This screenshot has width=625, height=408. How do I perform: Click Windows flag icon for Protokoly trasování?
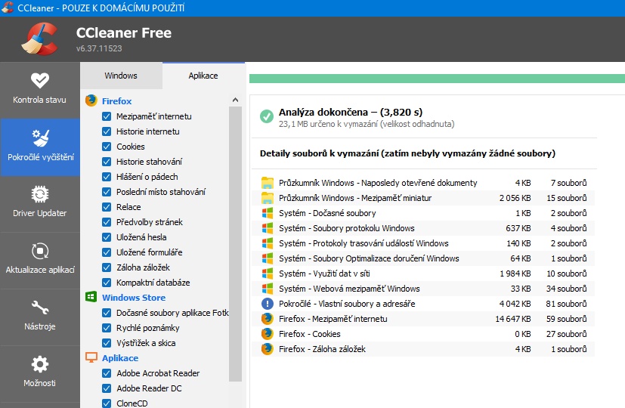click(x=267, y=243)
